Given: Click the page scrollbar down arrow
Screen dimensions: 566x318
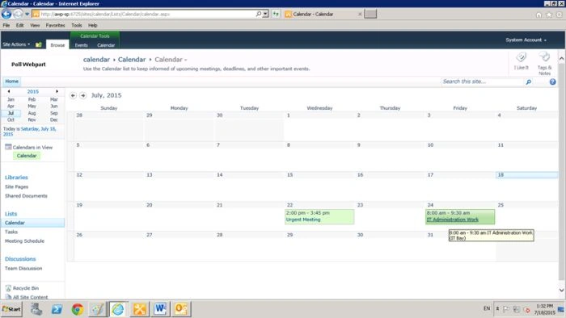Looking at the screenshot, I should tap(561, 290).
